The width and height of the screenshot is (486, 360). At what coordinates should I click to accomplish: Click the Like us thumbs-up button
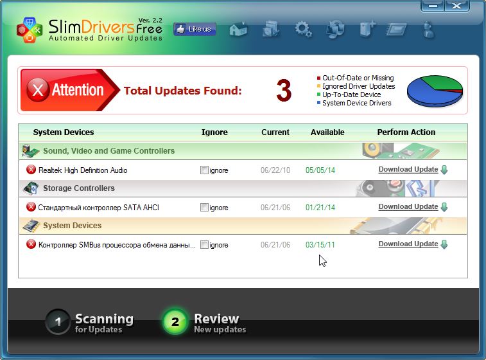195,29
